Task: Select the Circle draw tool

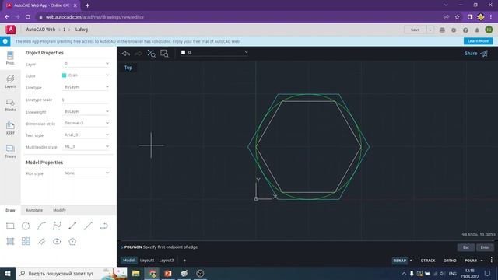Action: point(26,226)
